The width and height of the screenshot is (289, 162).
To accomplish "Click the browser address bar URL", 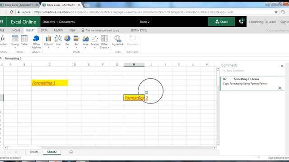I will (134, 12).
